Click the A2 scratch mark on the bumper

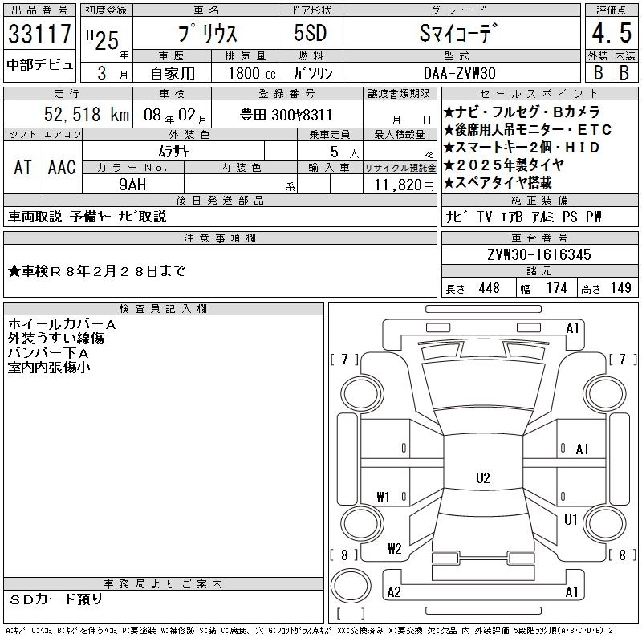coord(394,592)
